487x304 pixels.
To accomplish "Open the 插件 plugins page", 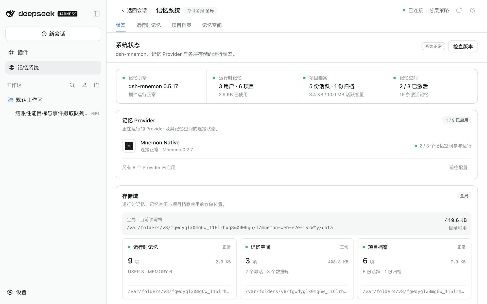I will click(53, 52).
